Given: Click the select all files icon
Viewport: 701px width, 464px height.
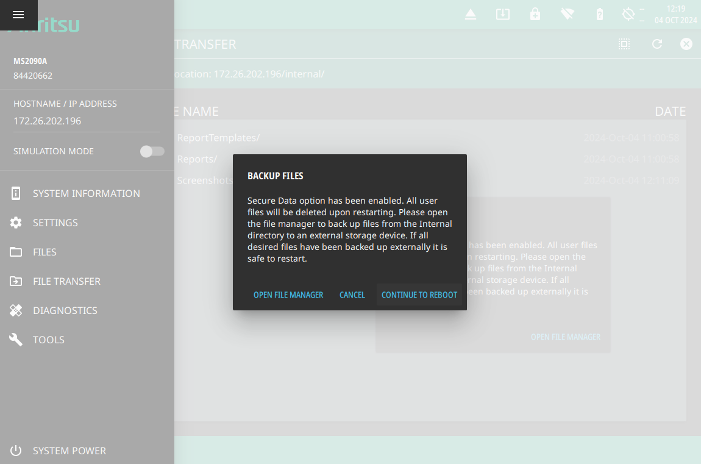Looking at the screenshot, I should tap(624, 44).
